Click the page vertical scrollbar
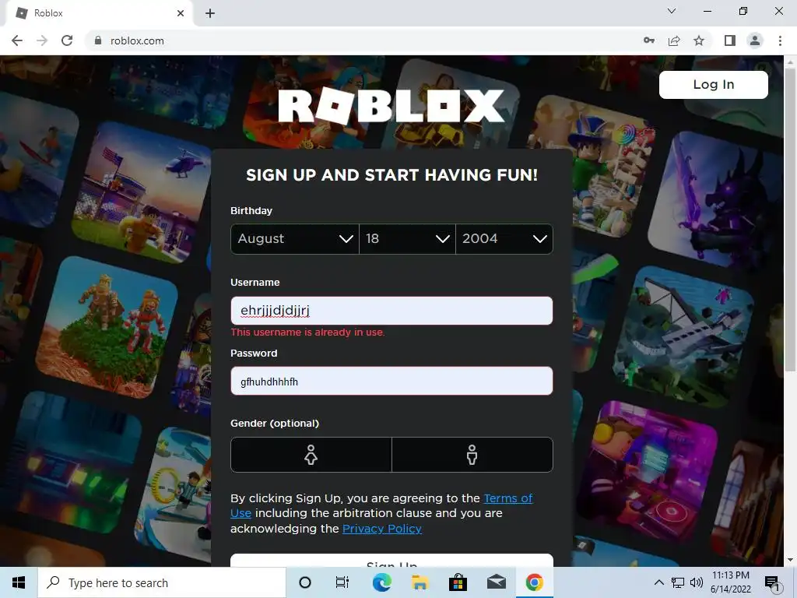The width and height of the screenshot is (797, 598). (x=790, y=219)
